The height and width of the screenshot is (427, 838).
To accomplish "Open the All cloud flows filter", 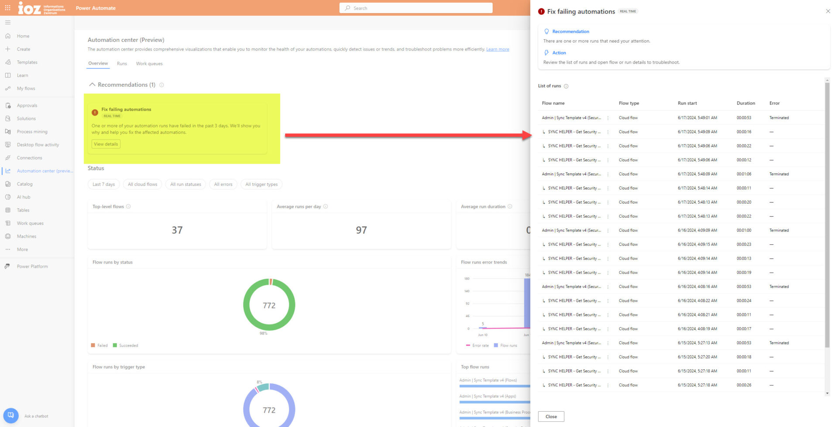I will pos(143,184).
